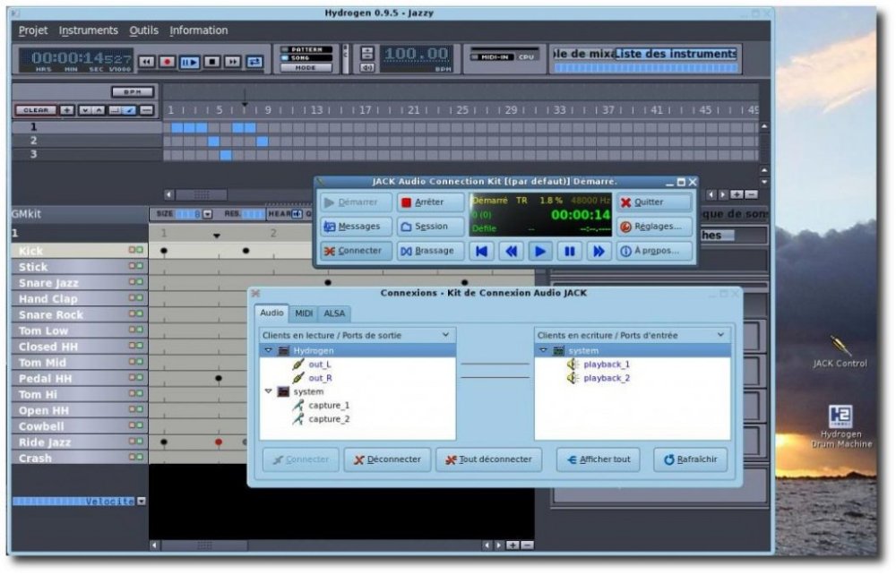The image size is (896, 575).
Task: Click the BPM stepper next to tempo display
Action: (x=367, y=53)
